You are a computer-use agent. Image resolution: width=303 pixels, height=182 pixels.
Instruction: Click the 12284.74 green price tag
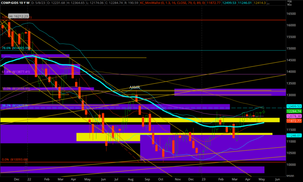[293, 111]
